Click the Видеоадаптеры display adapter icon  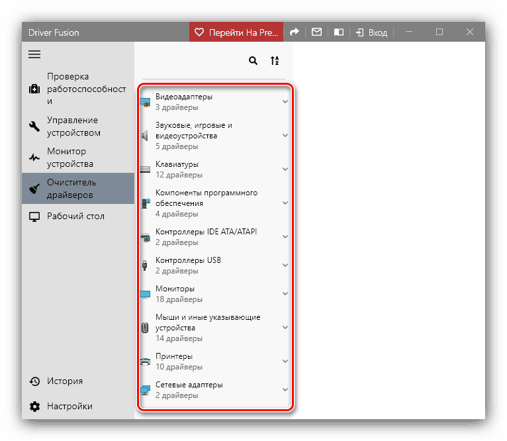[145, 102]
